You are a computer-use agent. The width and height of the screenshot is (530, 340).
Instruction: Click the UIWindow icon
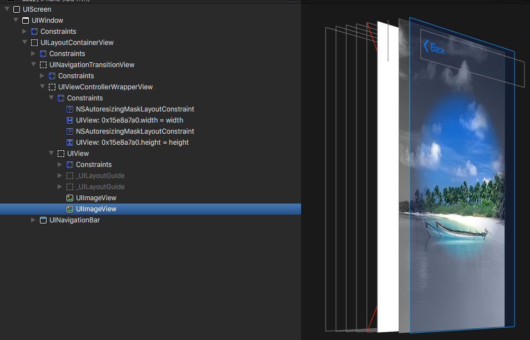tap(26, 21)
